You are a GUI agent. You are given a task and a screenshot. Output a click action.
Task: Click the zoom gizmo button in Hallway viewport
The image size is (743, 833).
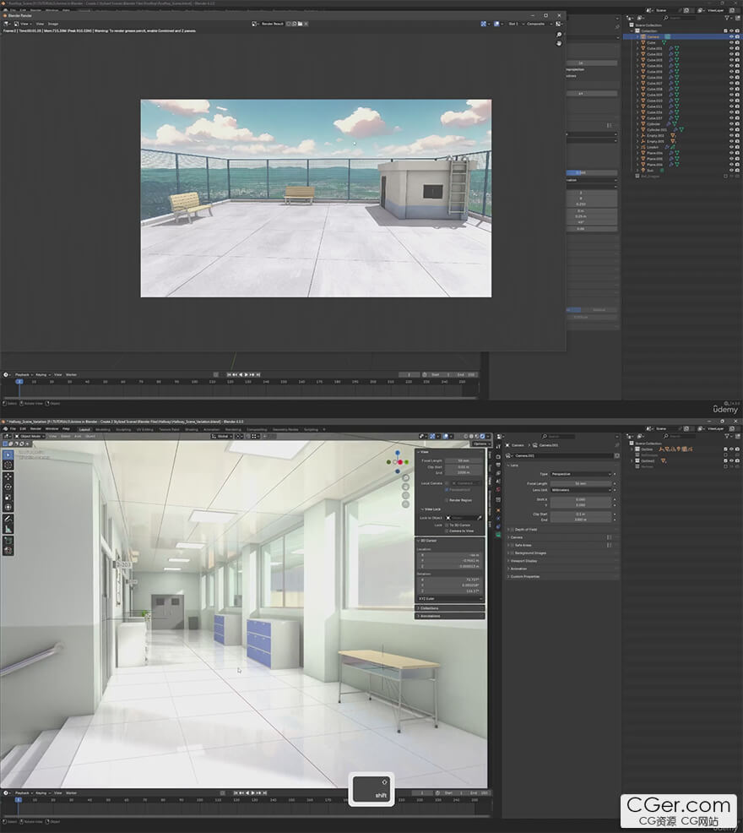pyautogui.click(x=406, y=477)
